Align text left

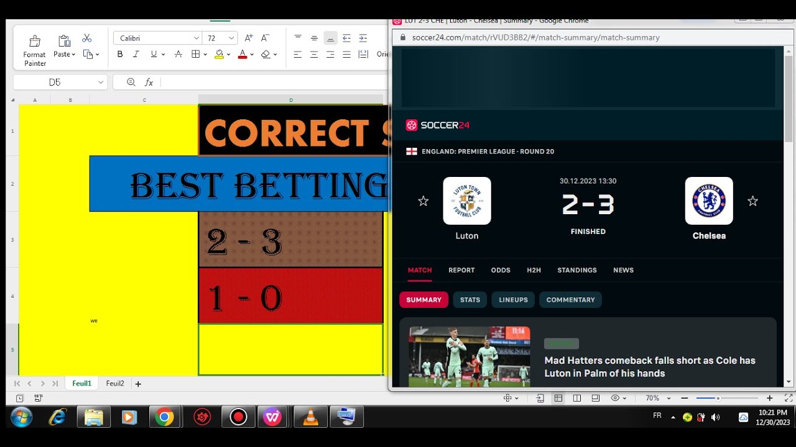298,55
